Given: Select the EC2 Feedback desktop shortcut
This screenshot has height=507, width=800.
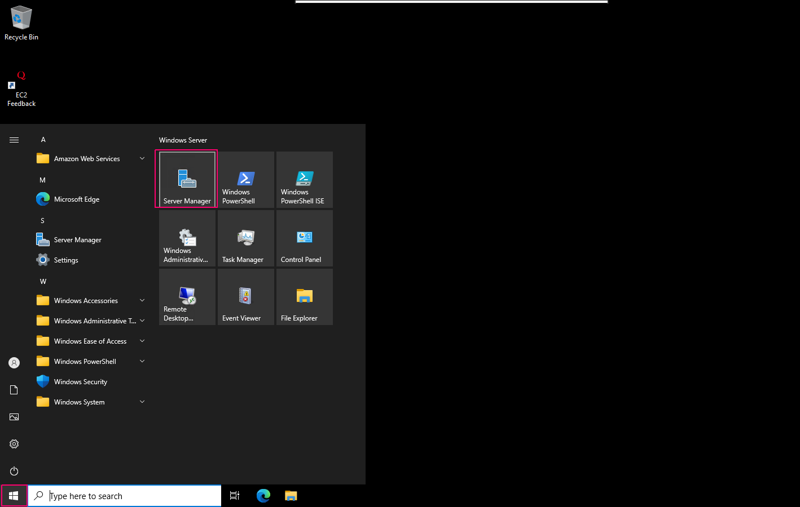Looking at the screenshot, I should tap(21, 89).
